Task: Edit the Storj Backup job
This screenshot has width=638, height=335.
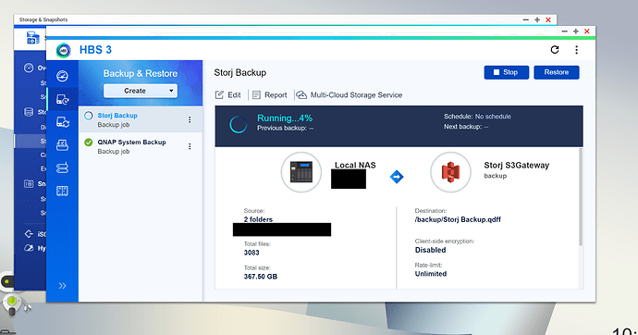Action: (x=228, y=94)
